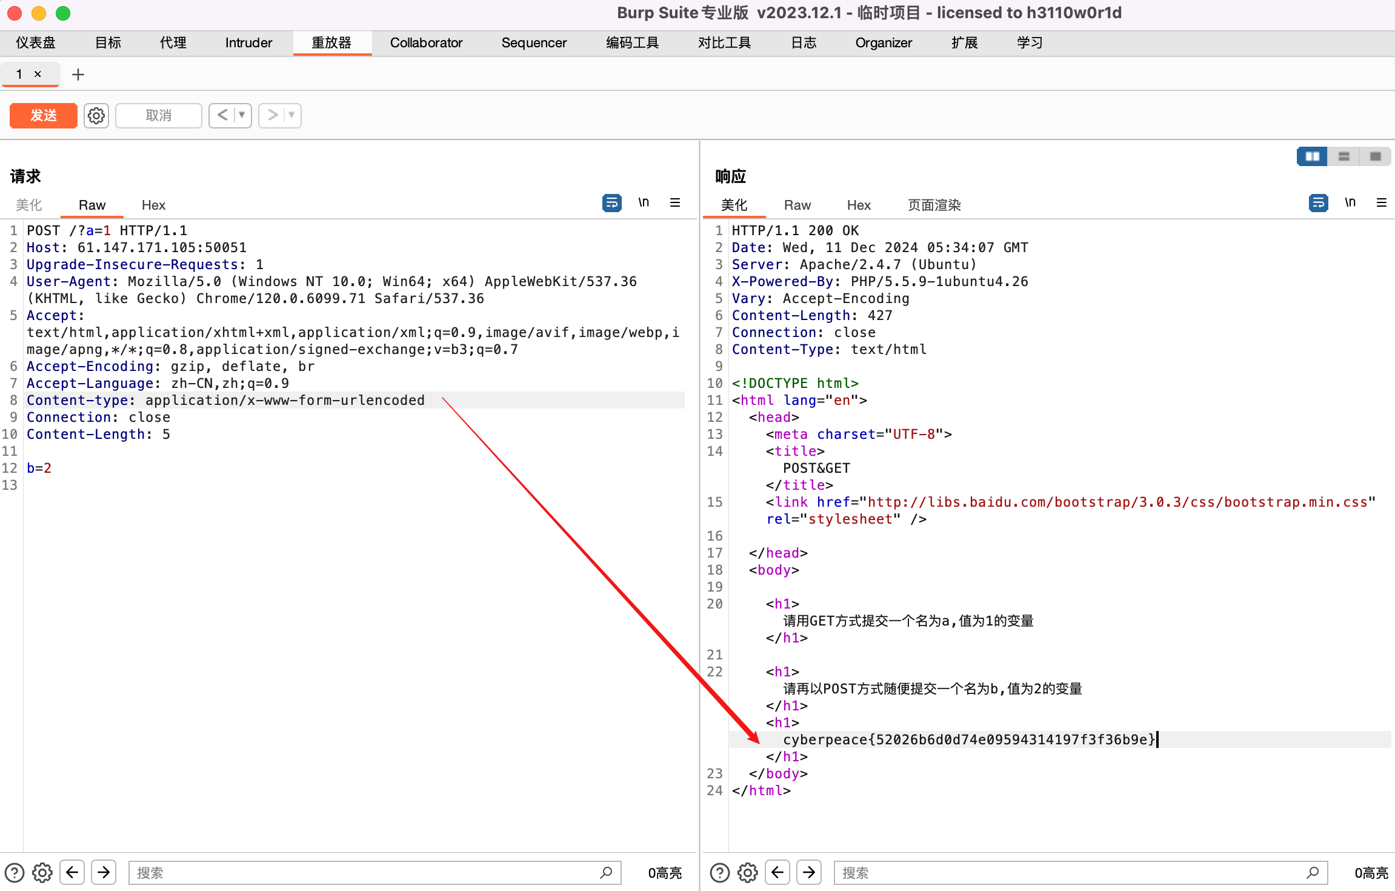Open a new Repeater tab with plus button
Image resolution: width=1395 pixels, height=891 pixels.
(x=78, y=74)
